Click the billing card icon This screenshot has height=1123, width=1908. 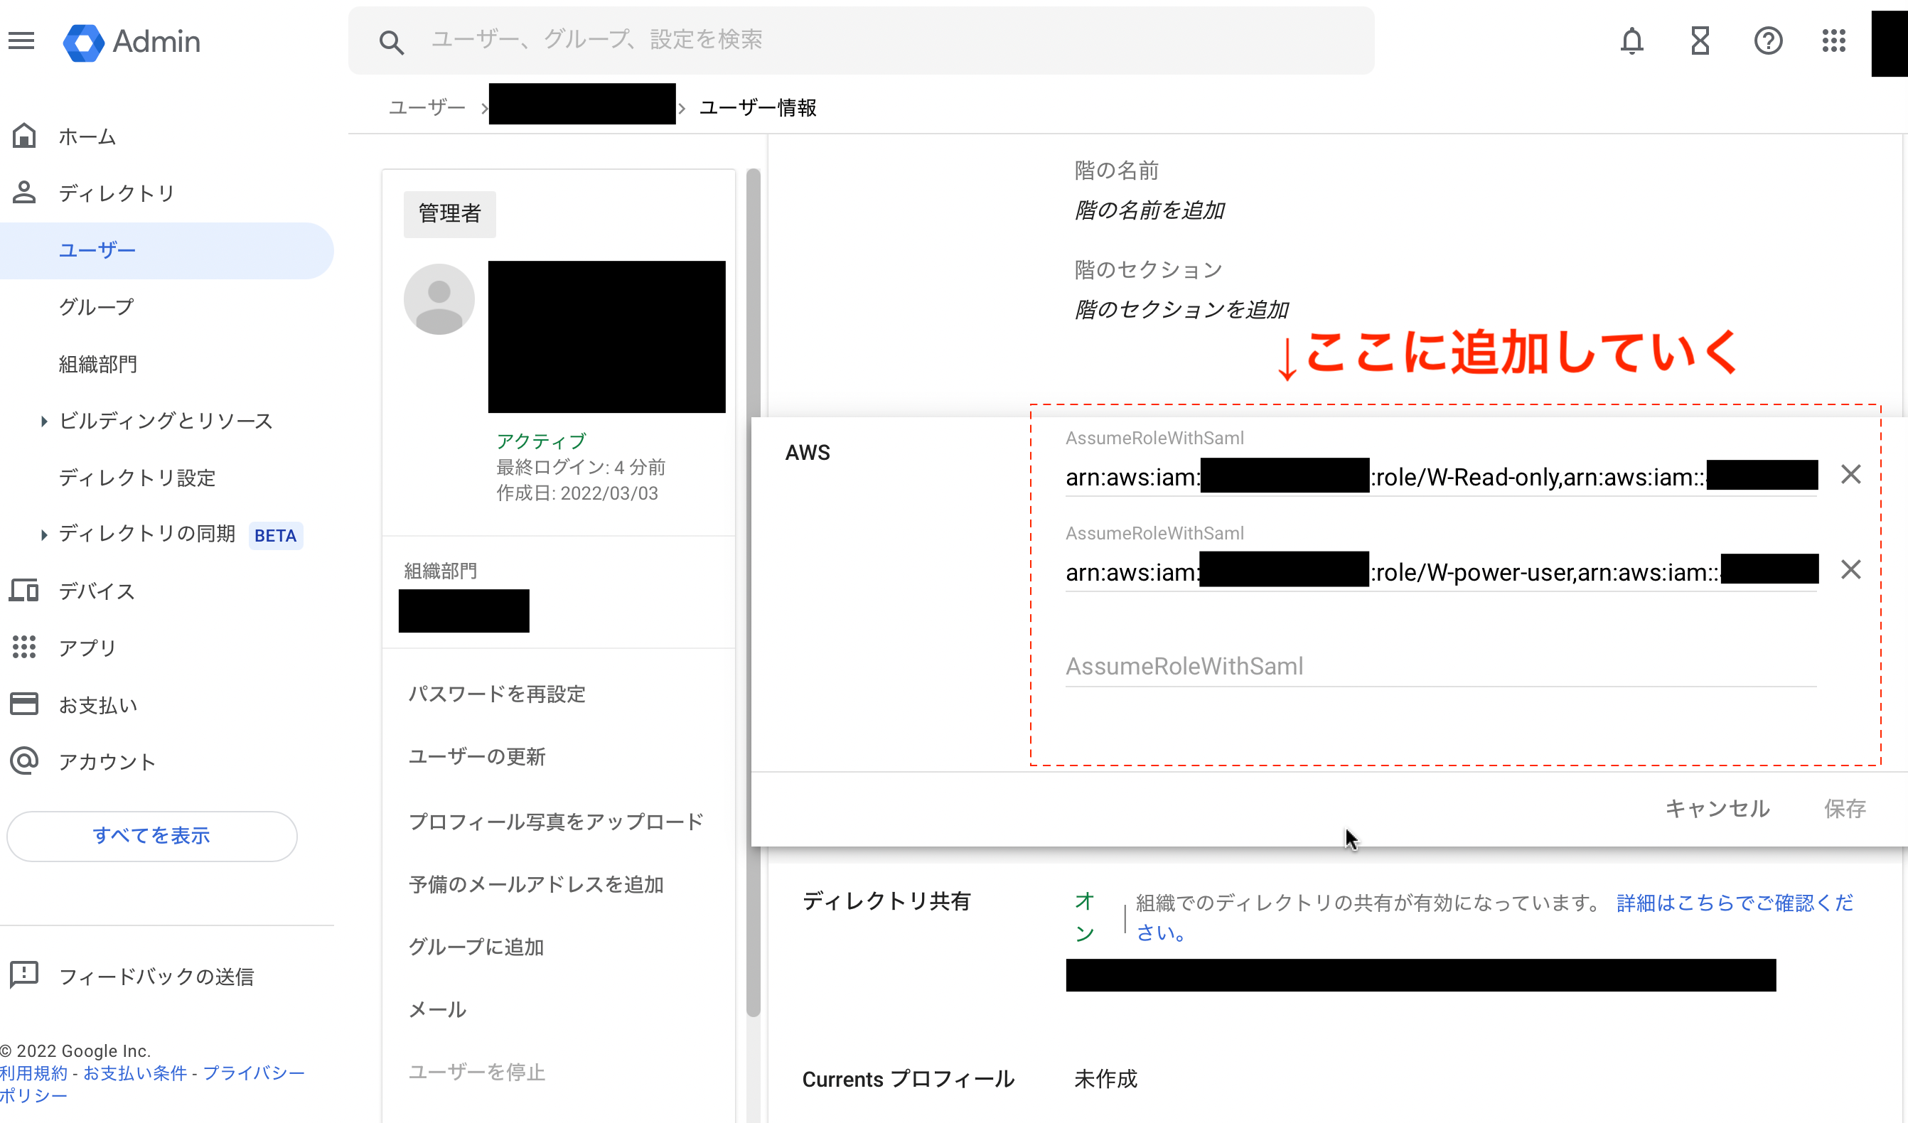coord(24,704)
